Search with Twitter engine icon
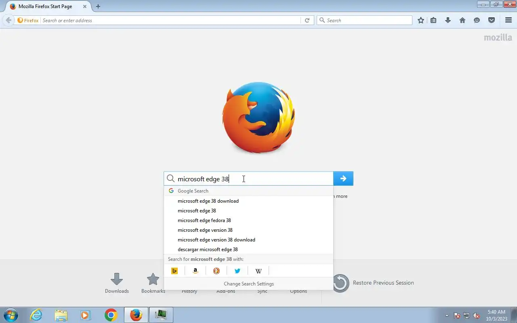 (x=237, y=271)
